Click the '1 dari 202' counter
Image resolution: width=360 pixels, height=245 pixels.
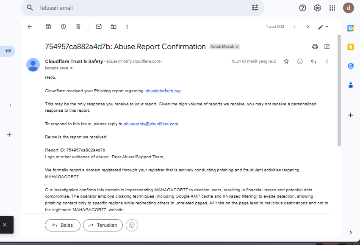pos(275,27)
